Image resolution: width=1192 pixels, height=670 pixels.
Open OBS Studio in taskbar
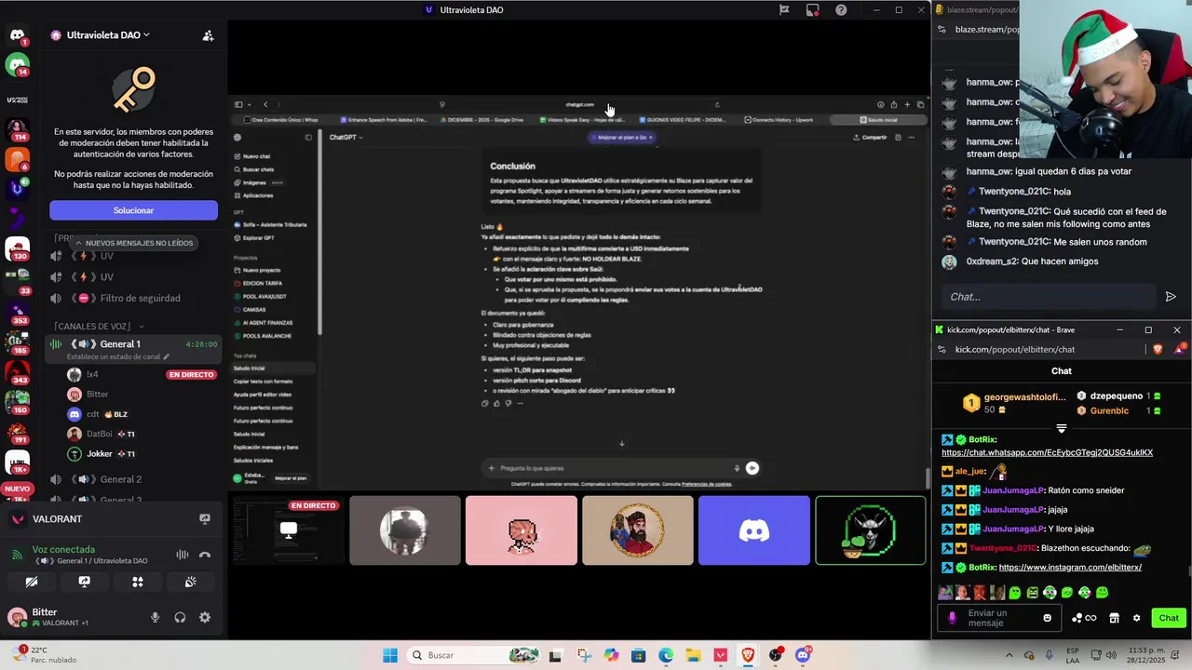point(775,655)
